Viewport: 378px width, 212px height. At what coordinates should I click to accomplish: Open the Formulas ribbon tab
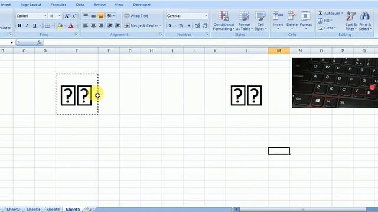pyautogui.click(x=58, y=5)
